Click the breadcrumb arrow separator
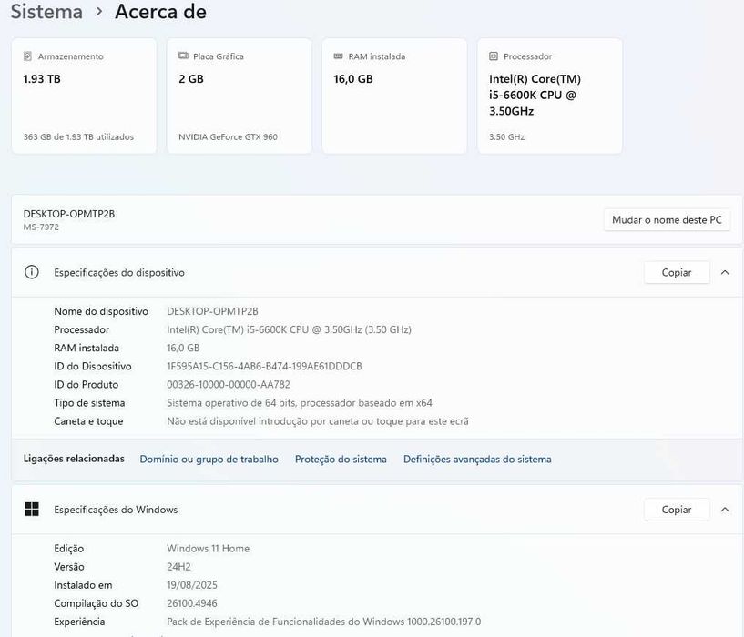 pos(99,12)
